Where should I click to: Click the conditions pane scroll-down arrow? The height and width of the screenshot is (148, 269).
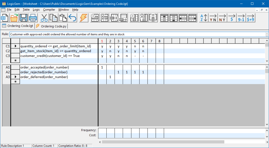267,61
